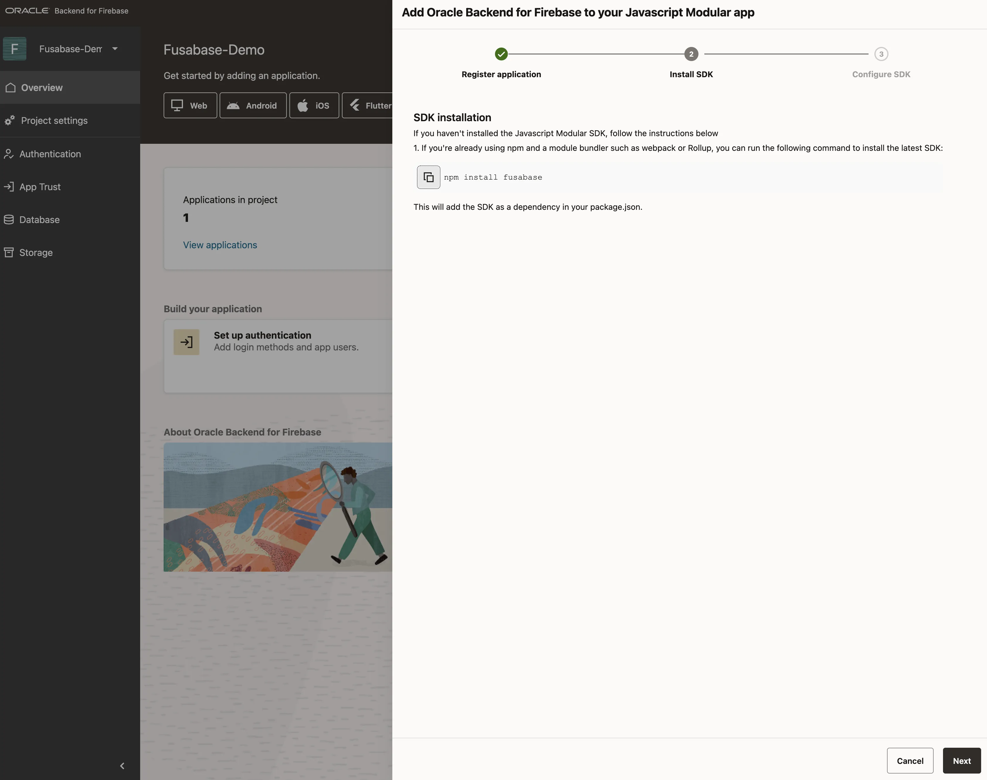The height and width of the screenshot is (780, 987).
Task: Click the Project settings gear icon
Action: pos(10,121)
